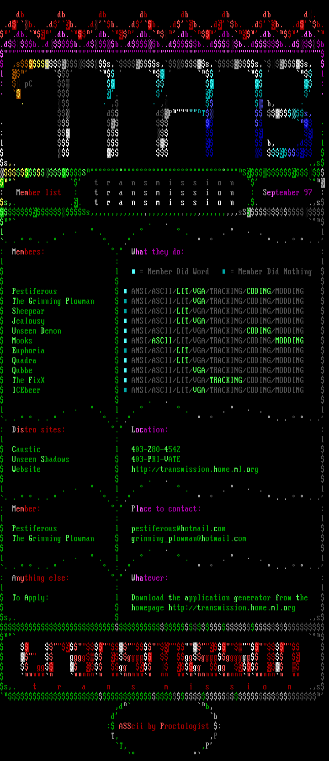
Task: Click the first legend square after What they do
Action: click(133, 271)
